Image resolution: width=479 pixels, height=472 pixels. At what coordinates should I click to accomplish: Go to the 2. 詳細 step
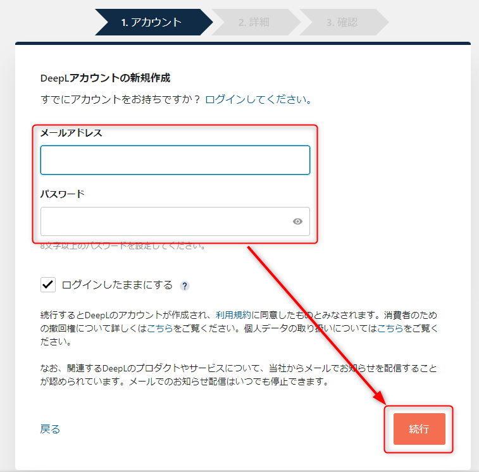(254, 22)
